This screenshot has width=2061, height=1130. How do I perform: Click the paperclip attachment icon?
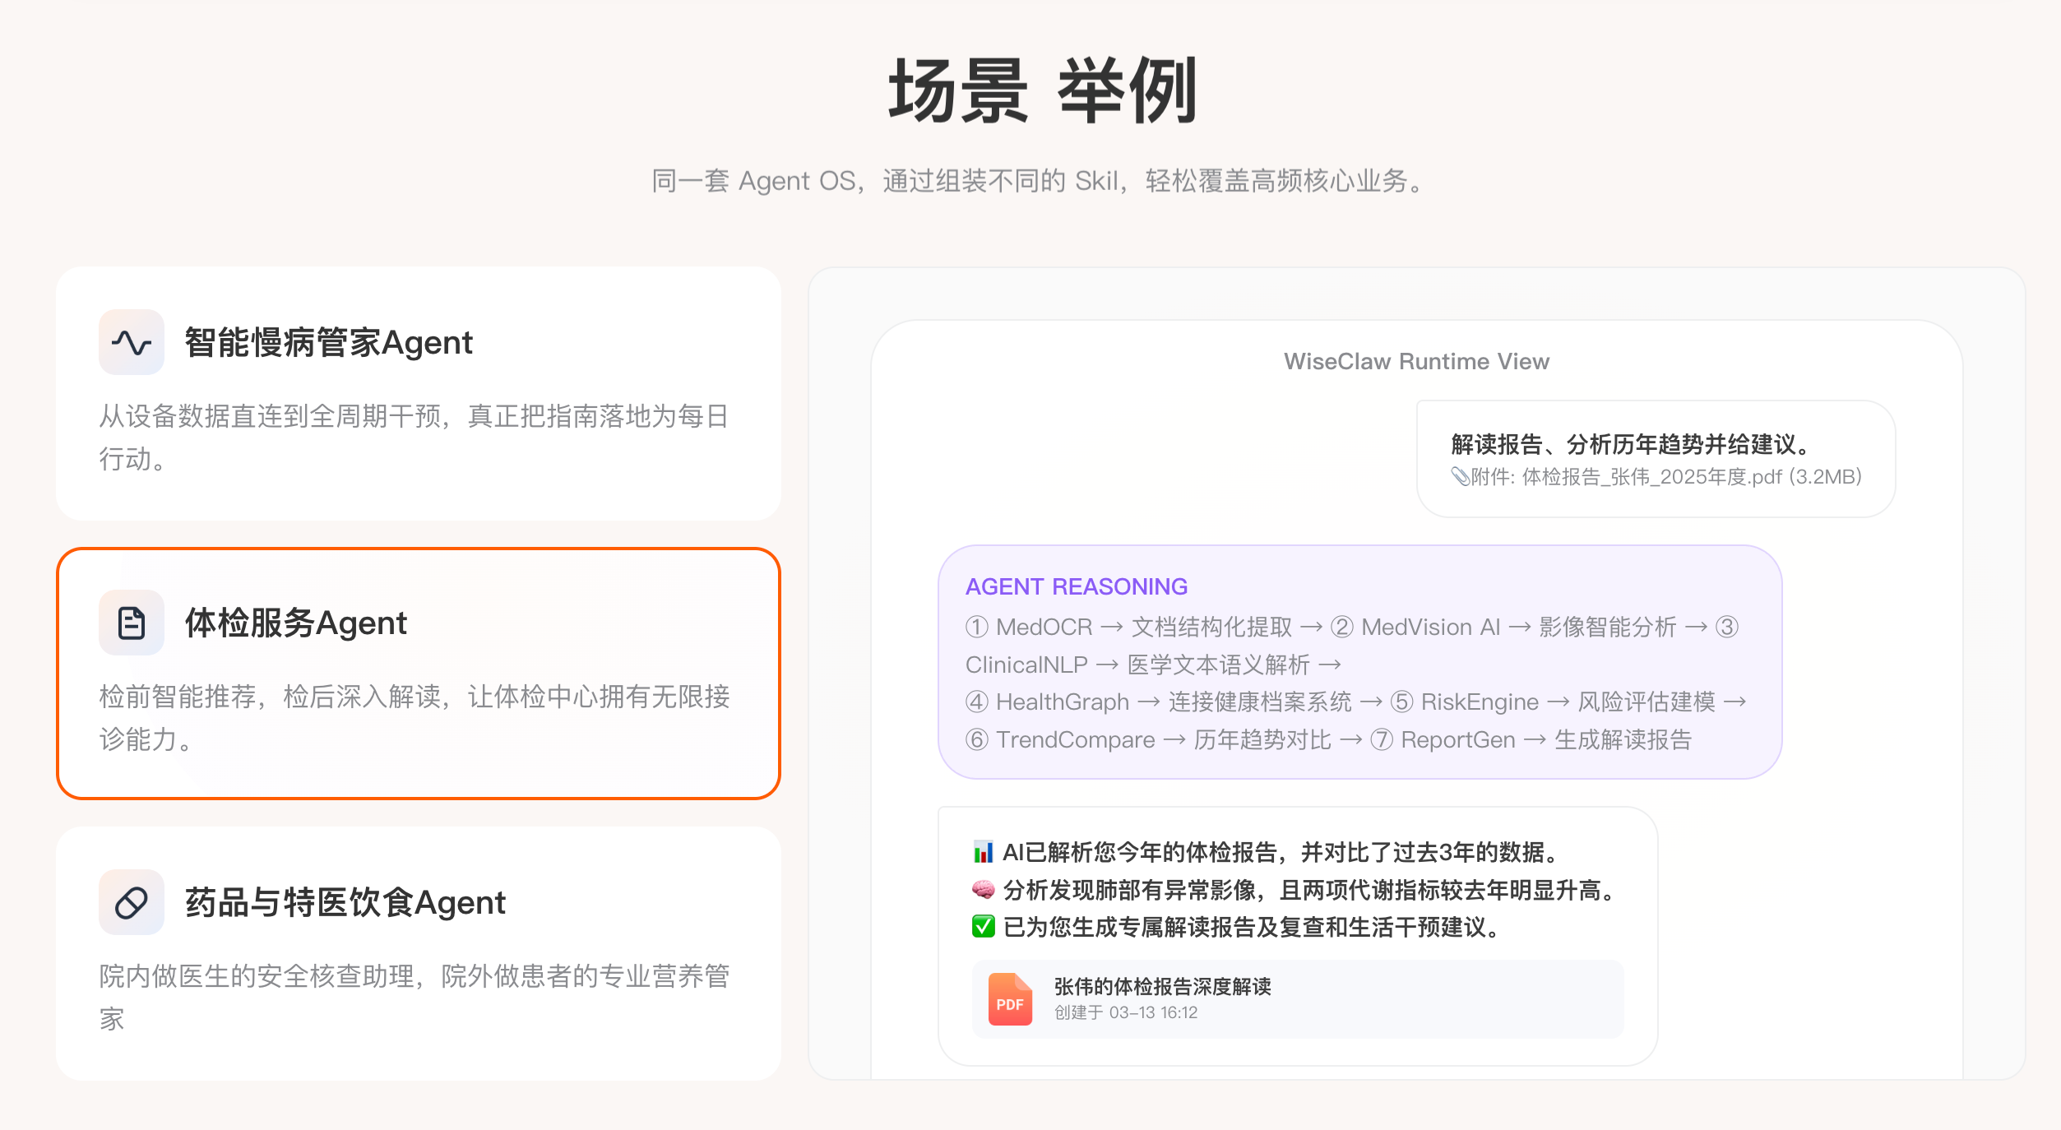click(x=1461, y=477)
